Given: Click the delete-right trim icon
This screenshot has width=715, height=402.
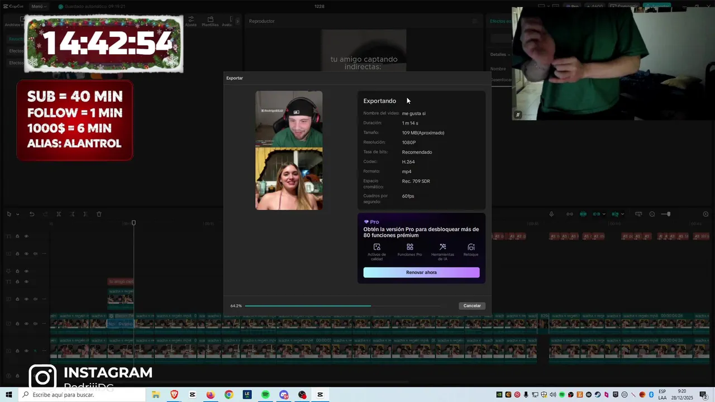Looking at the screenshot, I should pos(85,214).
